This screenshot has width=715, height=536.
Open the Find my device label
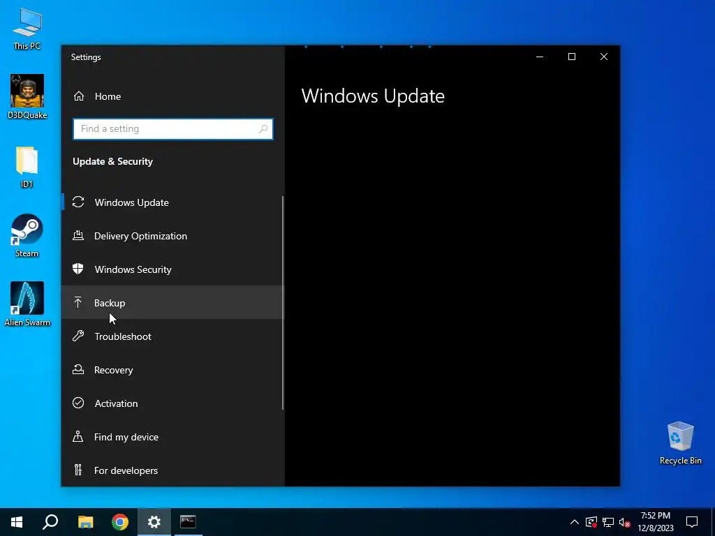(x=126, y=437)
